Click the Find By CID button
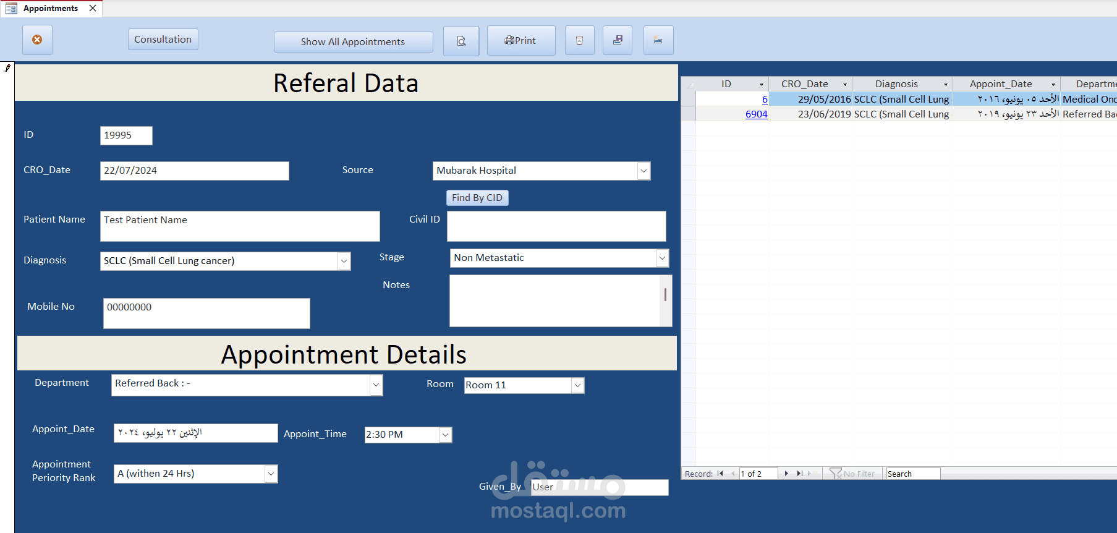The image size is (1117, 533). [477, 198]
